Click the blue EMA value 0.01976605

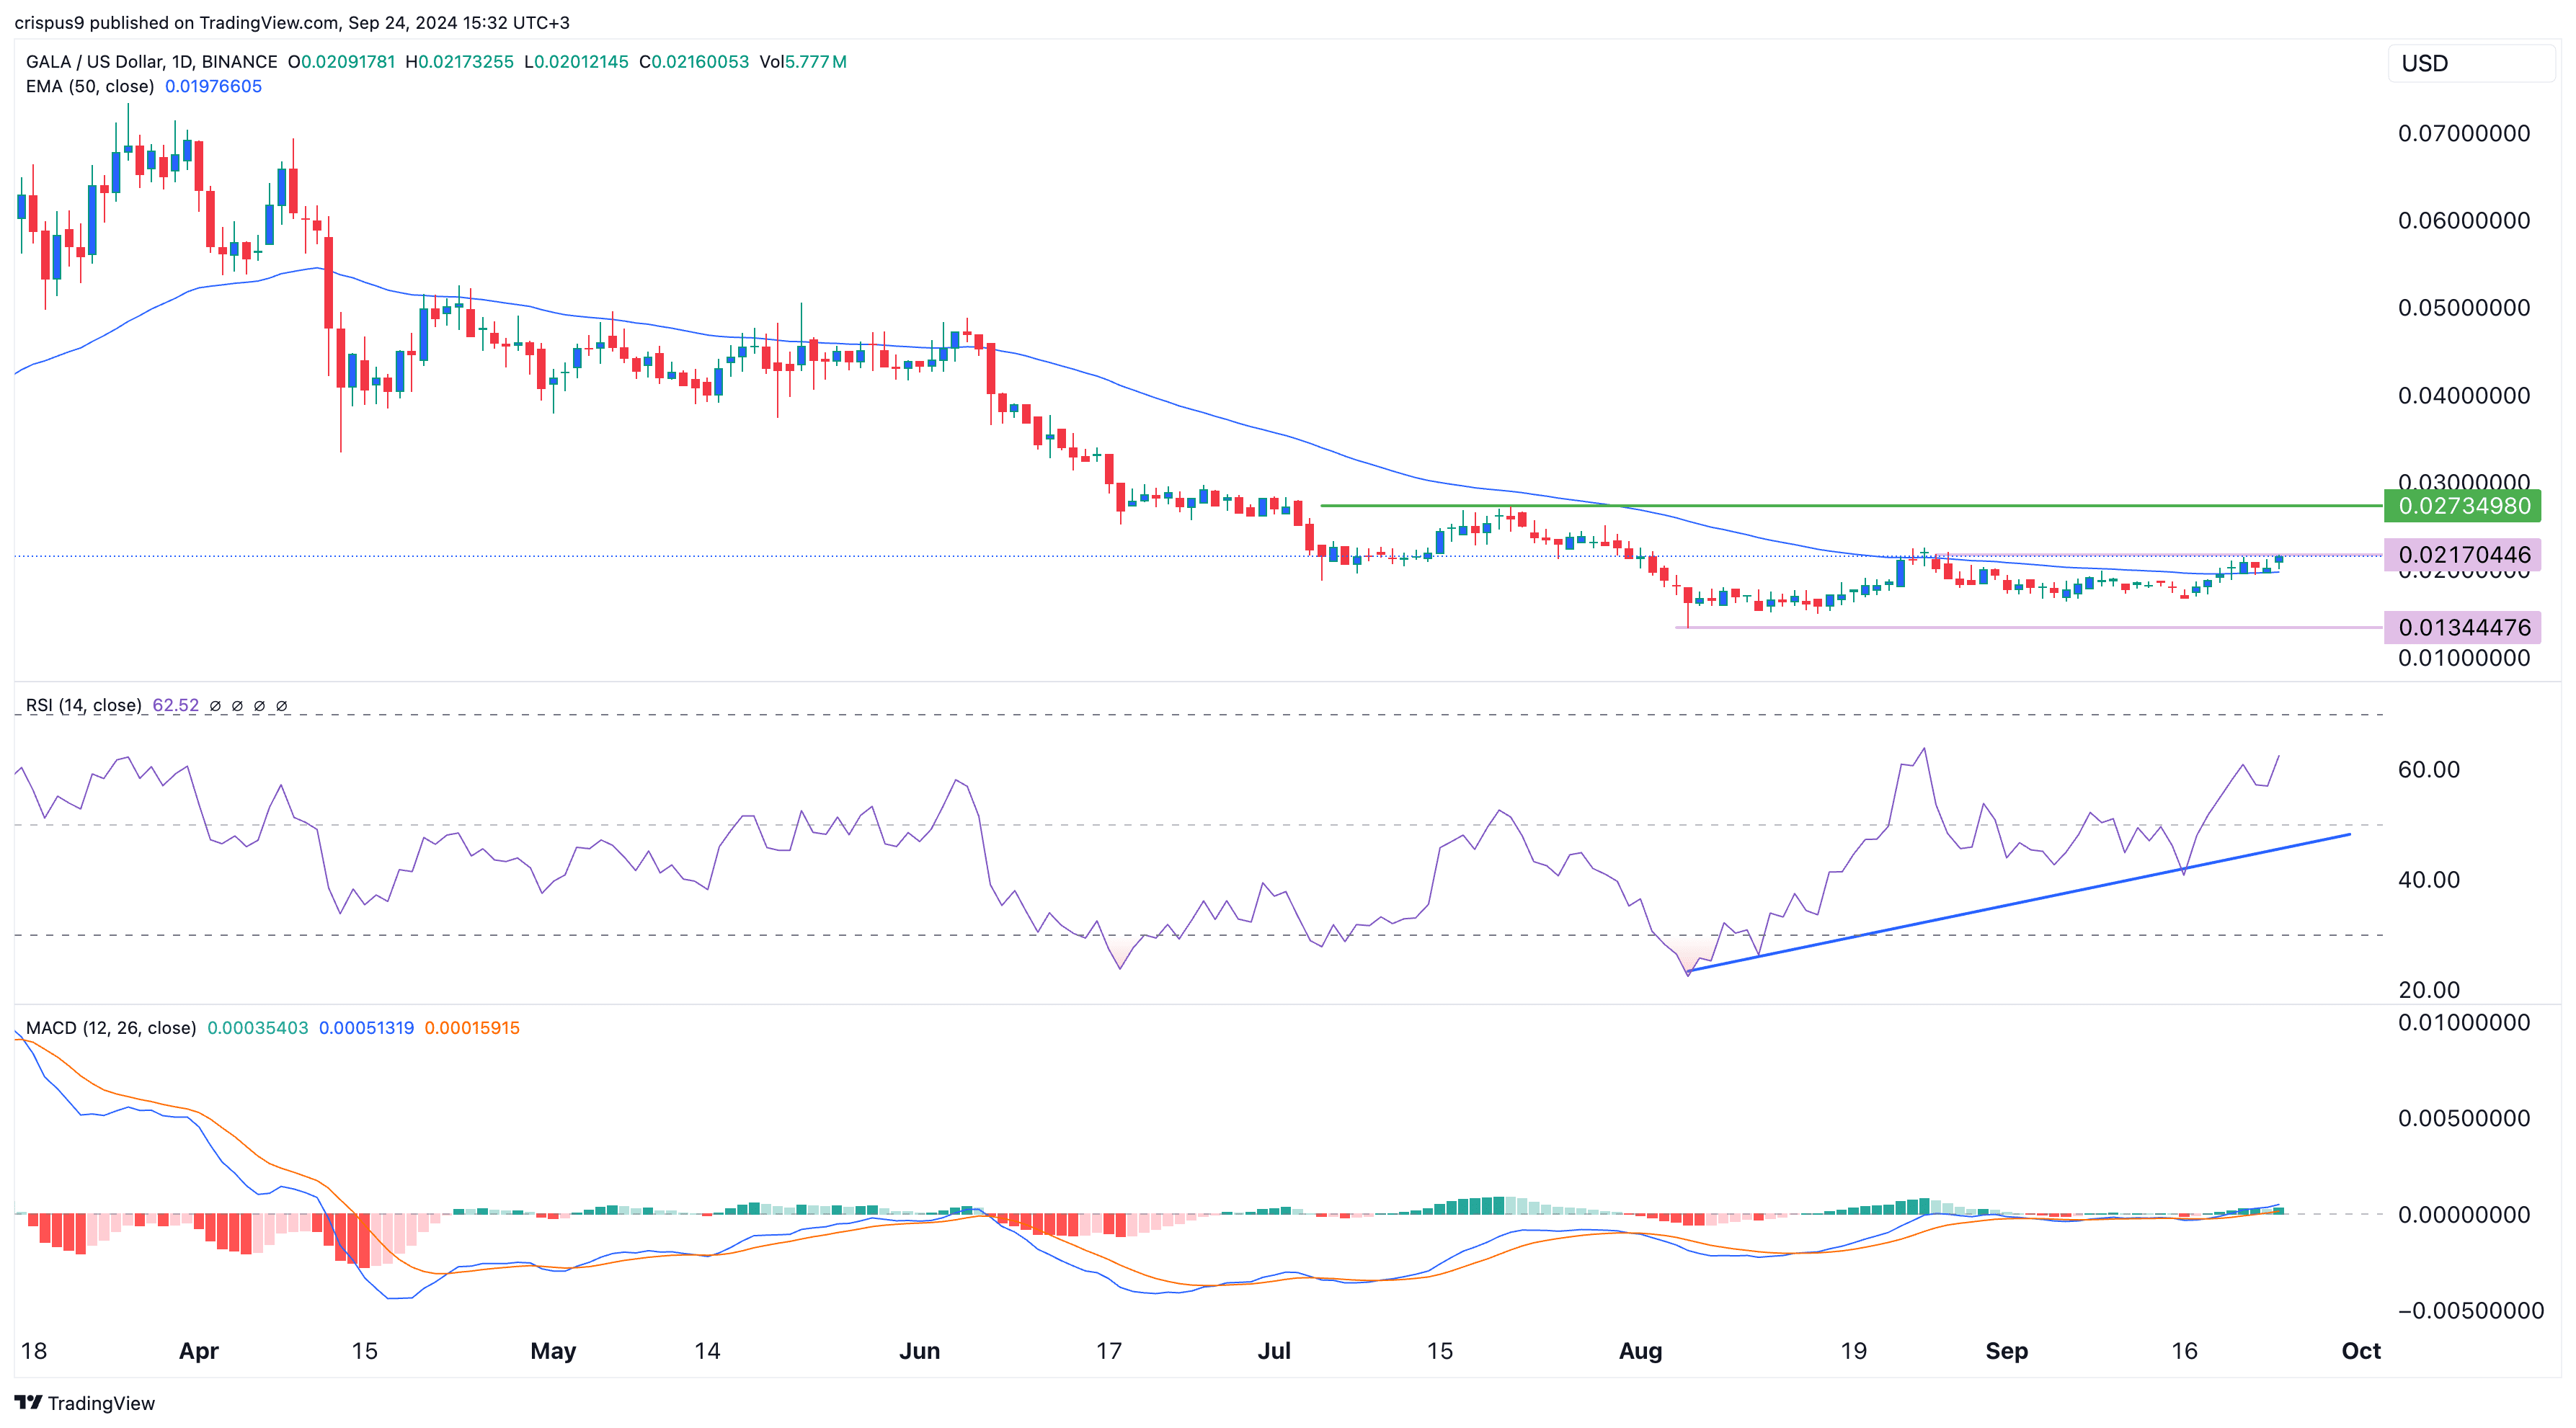click(x=213, y=87)
